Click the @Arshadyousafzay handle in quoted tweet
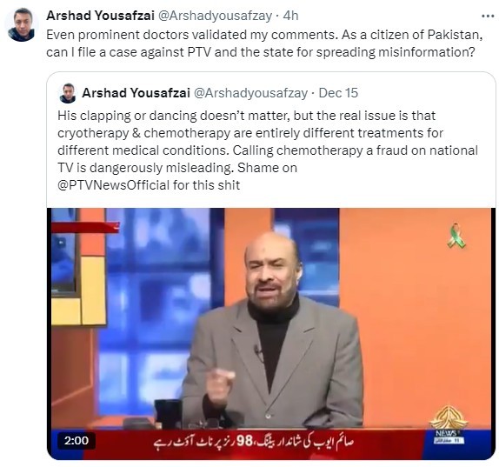The image size is (499, 467). click(x=250, y=93)
